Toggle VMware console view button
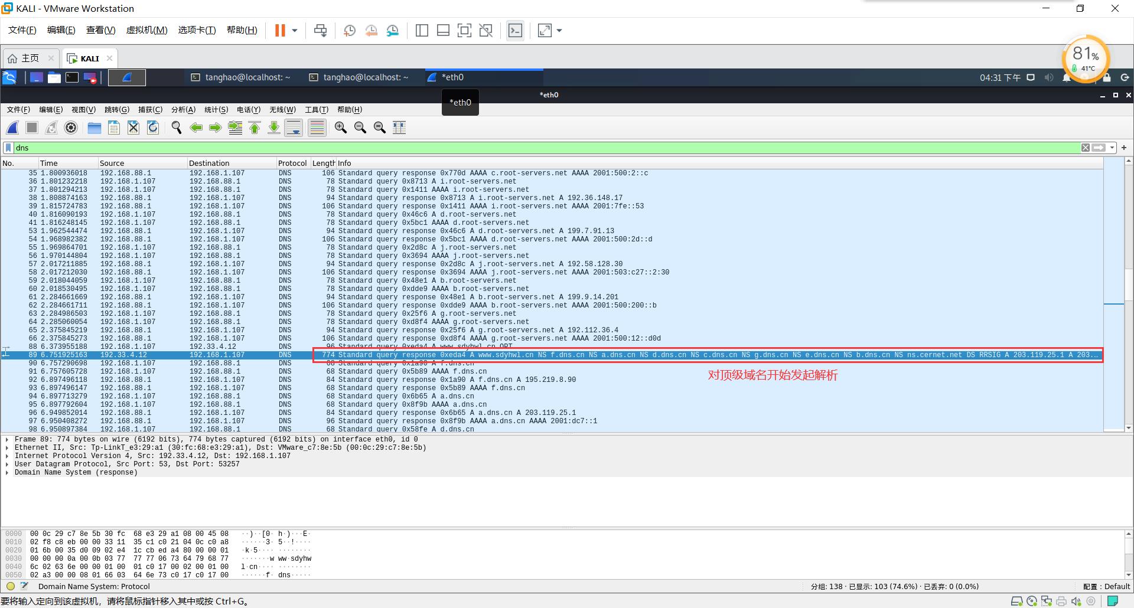Screen dimensions: 1134x608 tap(515, 31)
